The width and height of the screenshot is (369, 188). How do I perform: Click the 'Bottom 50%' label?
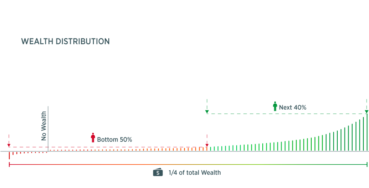coord(115,139)
